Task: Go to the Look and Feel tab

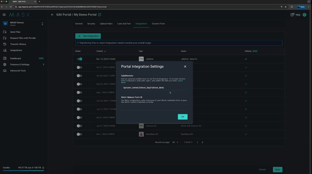Action: [124, 23]
